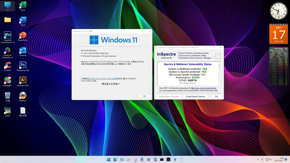
Task: Open the recycle bin desktop icon
Action: [8, 97]
